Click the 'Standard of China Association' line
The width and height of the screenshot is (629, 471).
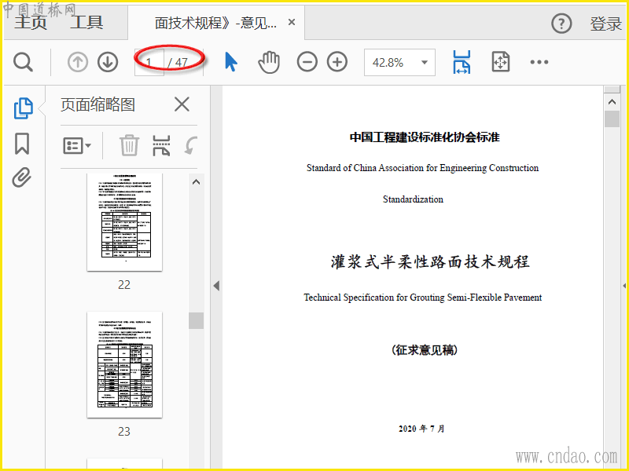pyautogui.click(x=423, y=168)
